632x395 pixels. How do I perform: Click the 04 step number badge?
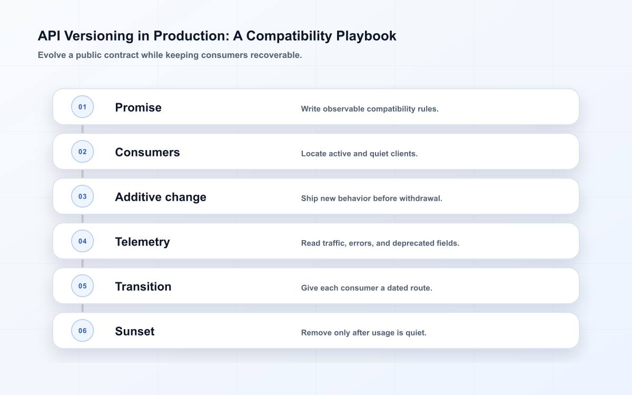[x=82, y=241]
